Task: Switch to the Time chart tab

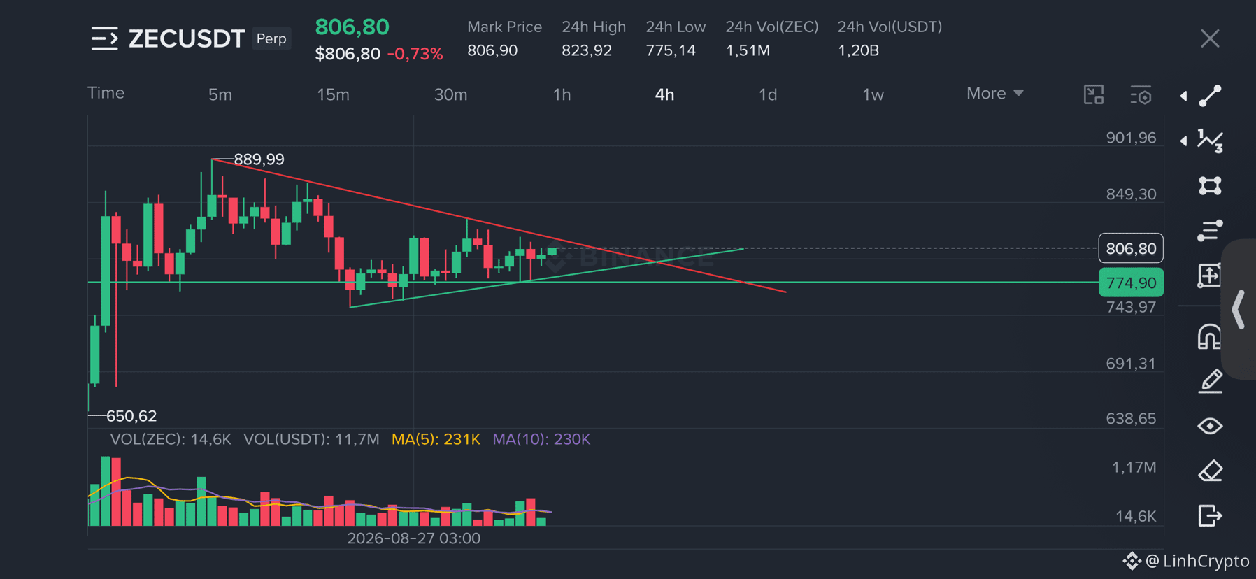Action: [x=106, y=93]
